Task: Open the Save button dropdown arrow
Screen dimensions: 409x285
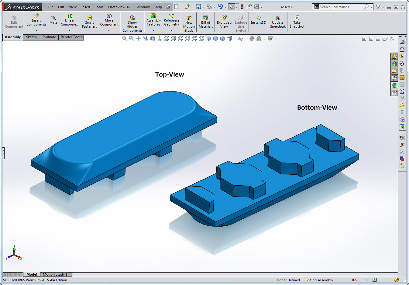Action: coord(204,7)
